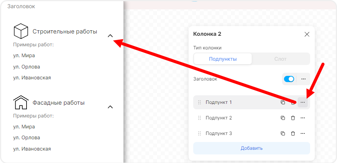337x163 pixels.
Task: Click the Тип колонки label
Action: coord(207,48)
